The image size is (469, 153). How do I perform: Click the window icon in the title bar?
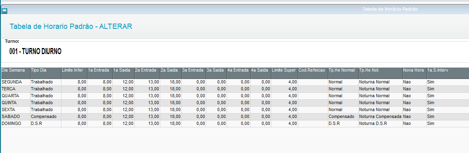4,11
